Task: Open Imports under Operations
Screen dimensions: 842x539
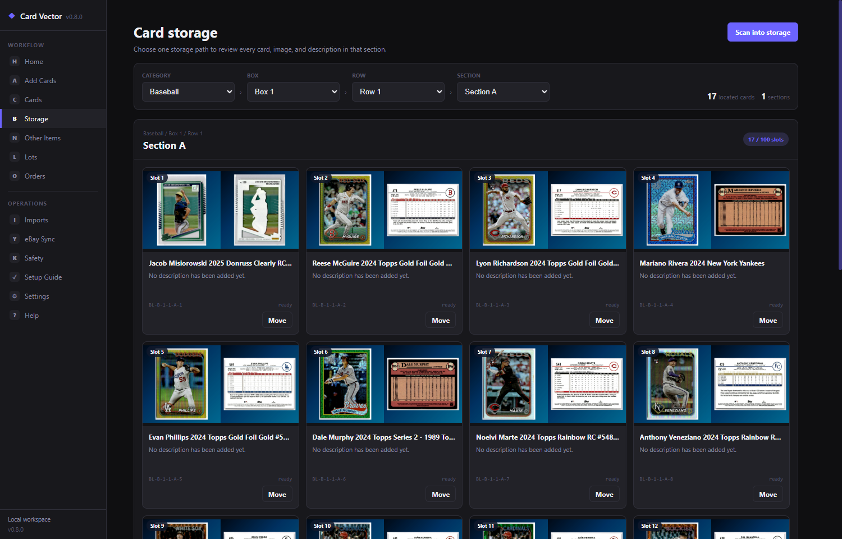Action: [53, 220]
